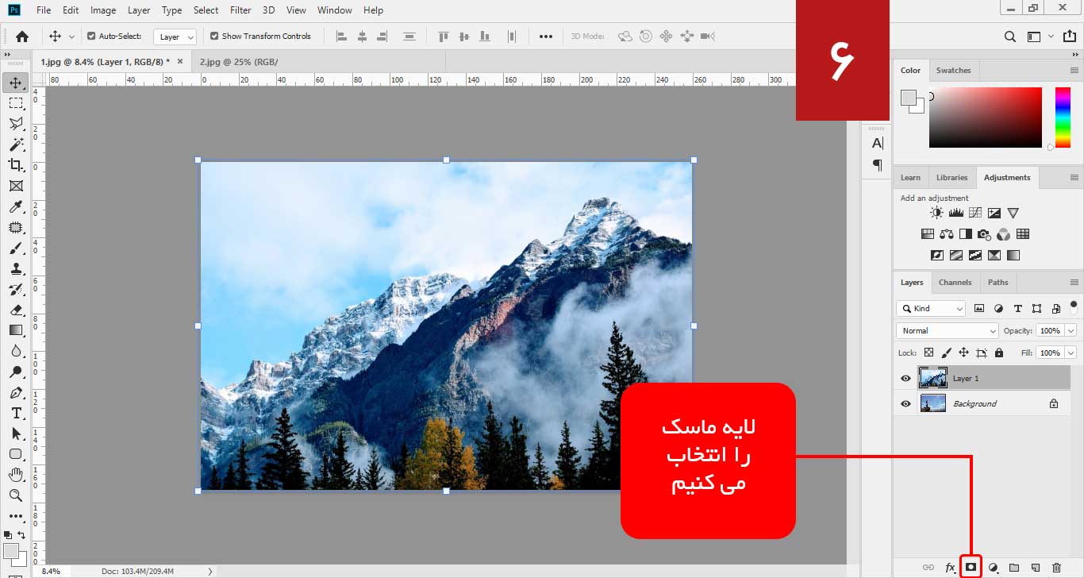The height and width of the screenshot is (578, 1084).
Task: Click the Add layer mask button
Action: point(971,567)
